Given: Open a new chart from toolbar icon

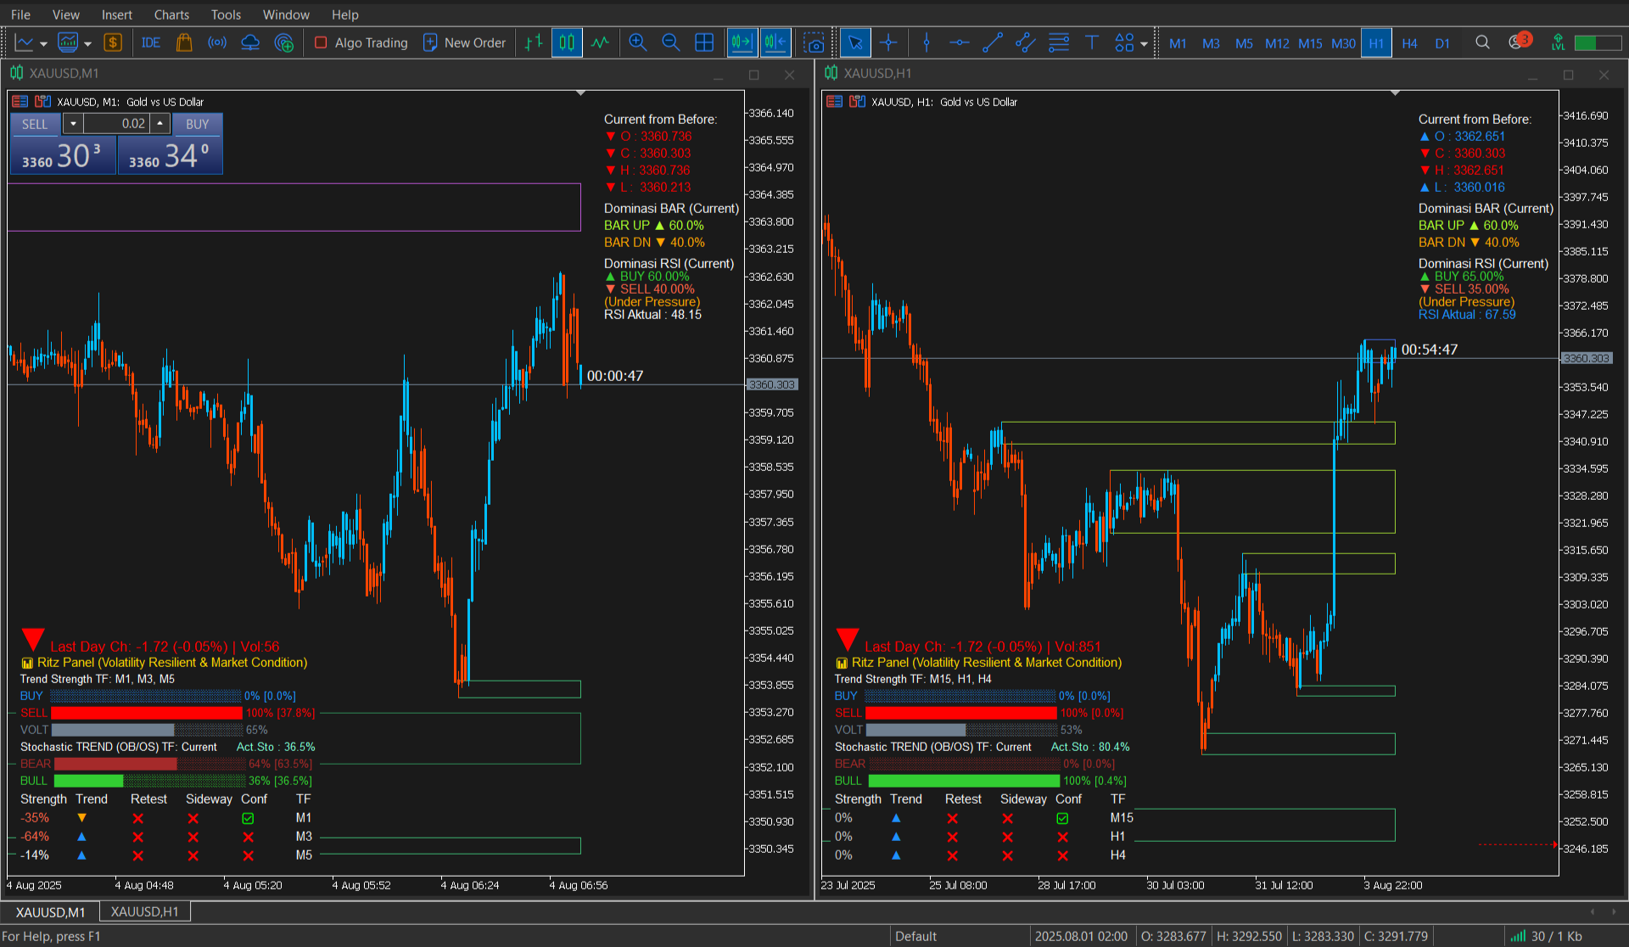Looking at the screenshot, I should pyautogui.click(x=24, y=42).
